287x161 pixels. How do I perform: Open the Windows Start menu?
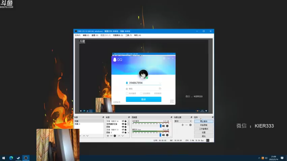pos(4,158)
